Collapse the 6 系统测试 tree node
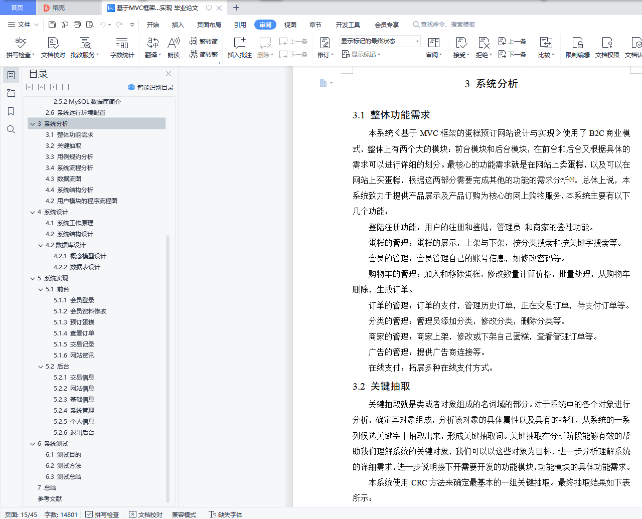Image resolution: width=642 pixels, height=519 pixels. point(33,444)
